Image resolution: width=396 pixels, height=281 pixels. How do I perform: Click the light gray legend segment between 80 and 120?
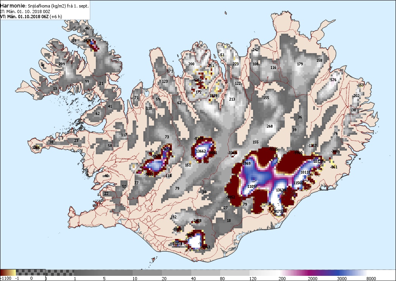(235, 272)
